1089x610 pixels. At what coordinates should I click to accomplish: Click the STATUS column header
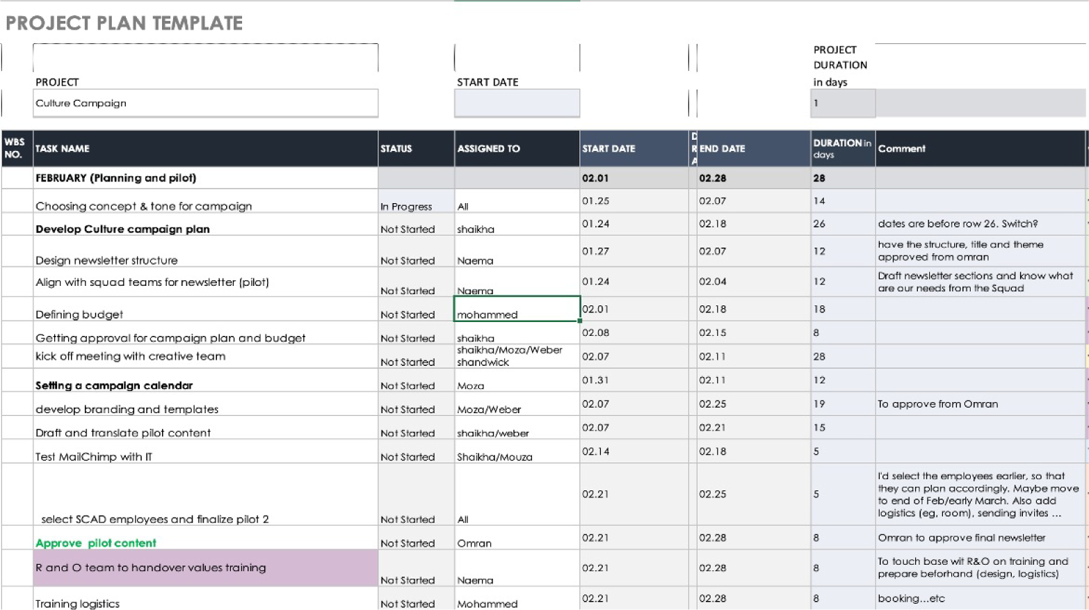(416, 148)
